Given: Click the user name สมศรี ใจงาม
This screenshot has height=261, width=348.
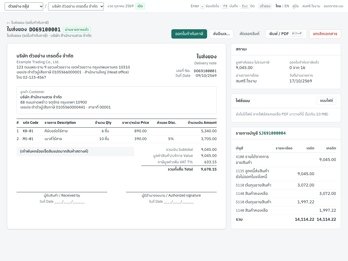Looking at the screenshot, I should point(311,6).
